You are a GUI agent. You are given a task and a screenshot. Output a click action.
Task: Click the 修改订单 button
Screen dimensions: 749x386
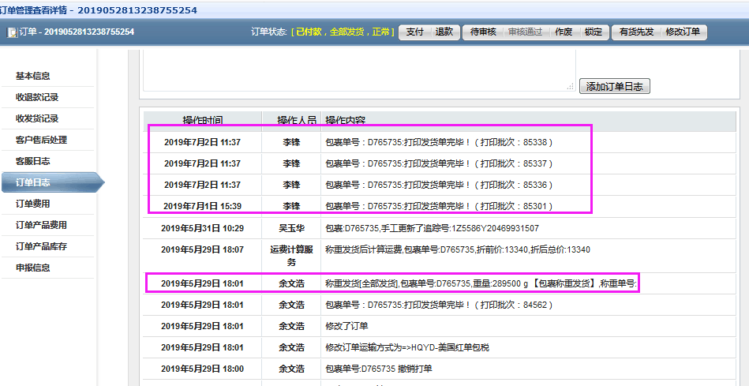click(683, 32)
